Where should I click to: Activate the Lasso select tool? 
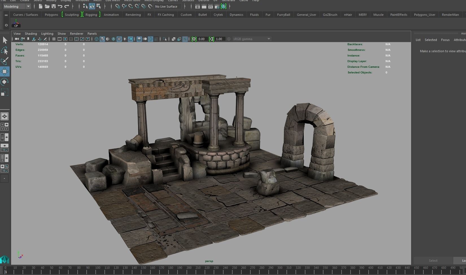5,51
